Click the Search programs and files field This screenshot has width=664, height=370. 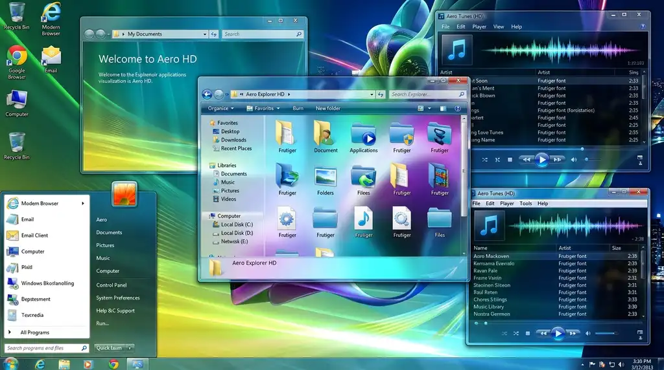click(47, 348)
